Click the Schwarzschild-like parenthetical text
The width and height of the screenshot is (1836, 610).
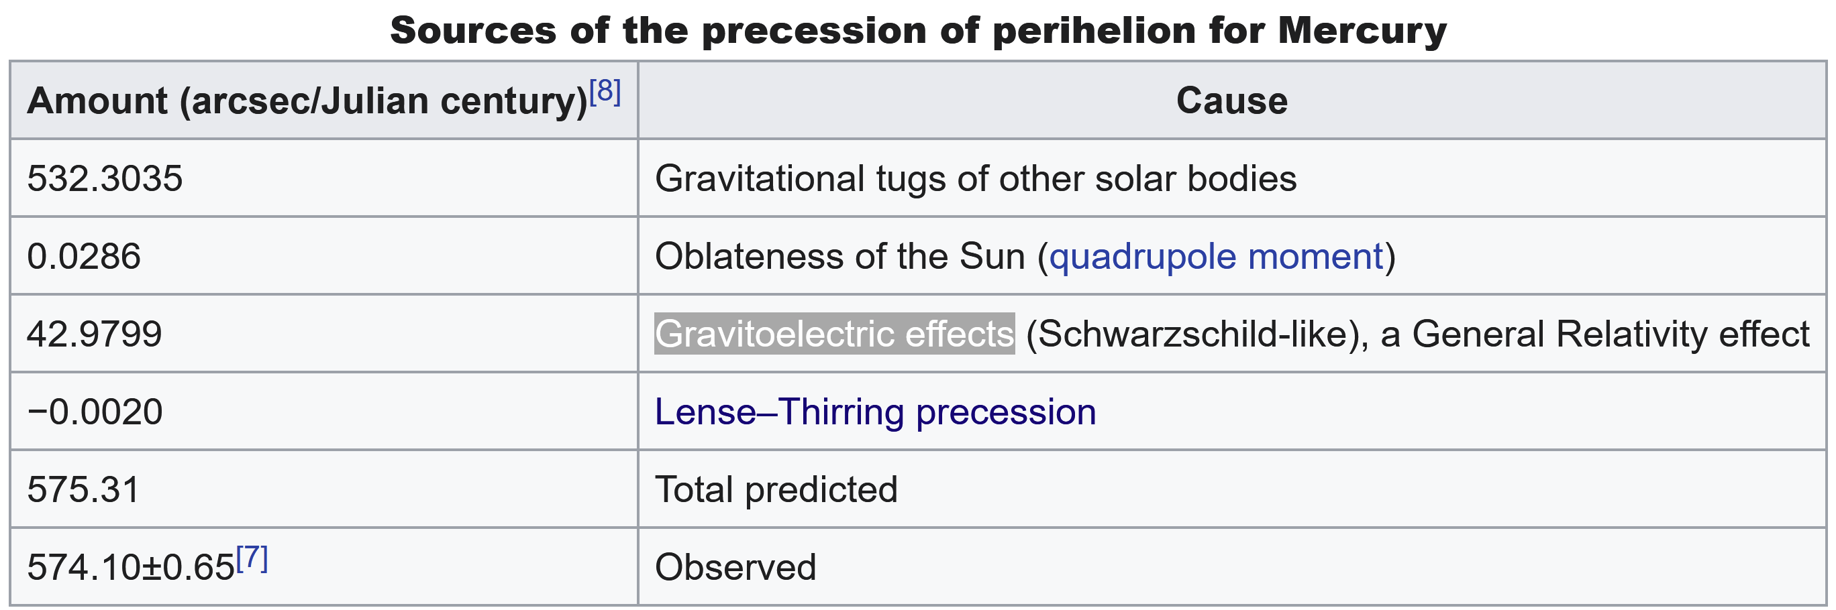1196,334
